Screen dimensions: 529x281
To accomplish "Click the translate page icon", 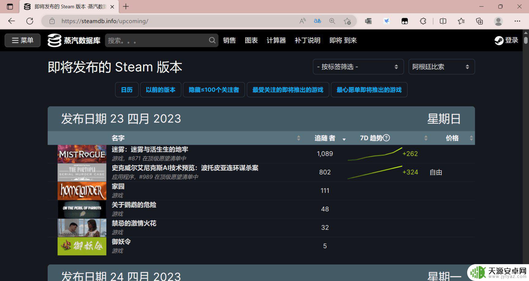I will point(317,21).
